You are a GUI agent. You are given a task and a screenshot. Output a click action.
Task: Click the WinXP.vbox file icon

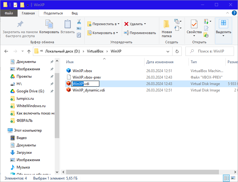(69, 71)
